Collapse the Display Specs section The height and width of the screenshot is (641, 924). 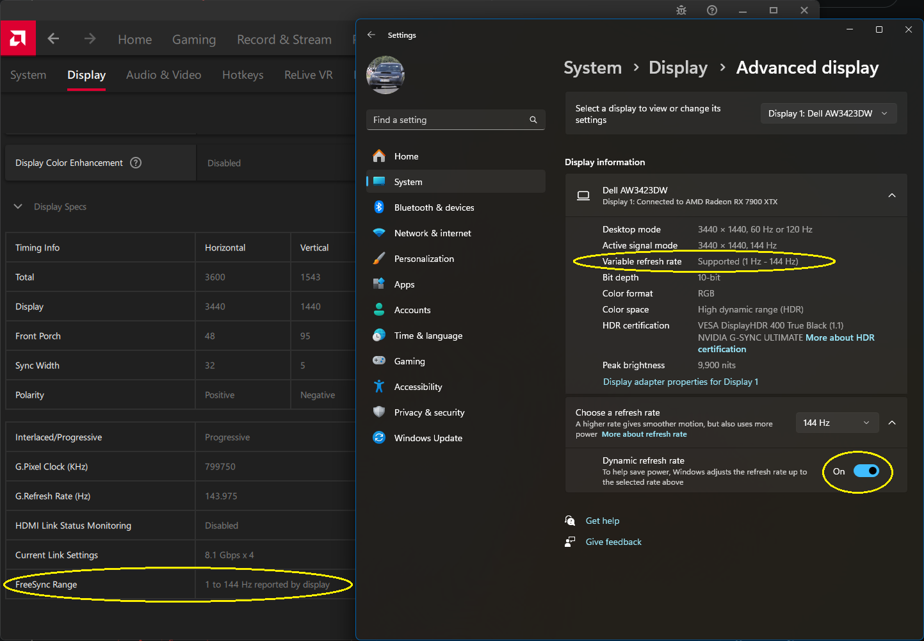18,206
